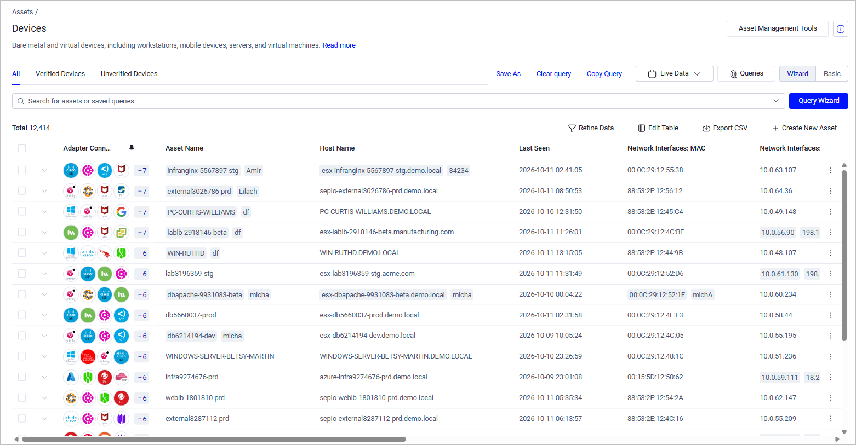Open row actions menu for db5660037-prod
The height and width of the screenshot is (445, 856).
click(831, 315)
